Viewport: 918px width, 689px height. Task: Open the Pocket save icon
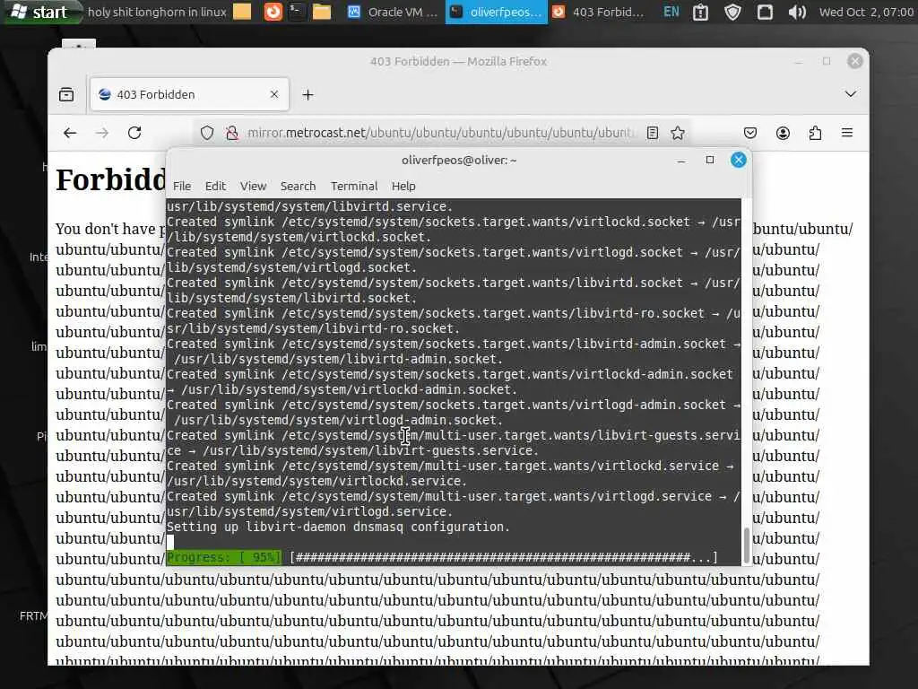750,133
